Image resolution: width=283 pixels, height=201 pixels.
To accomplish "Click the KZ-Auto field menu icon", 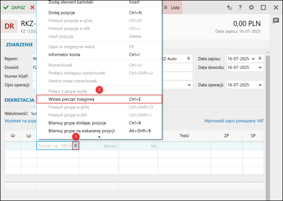I will coord(189,59).
